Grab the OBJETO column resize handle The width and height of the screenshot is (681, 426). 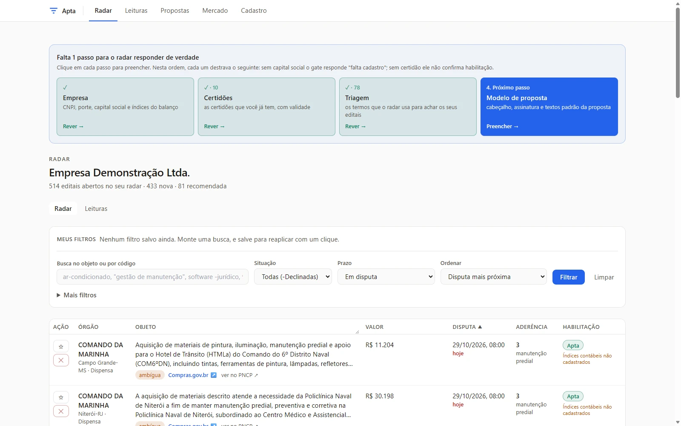coord(357,332)
